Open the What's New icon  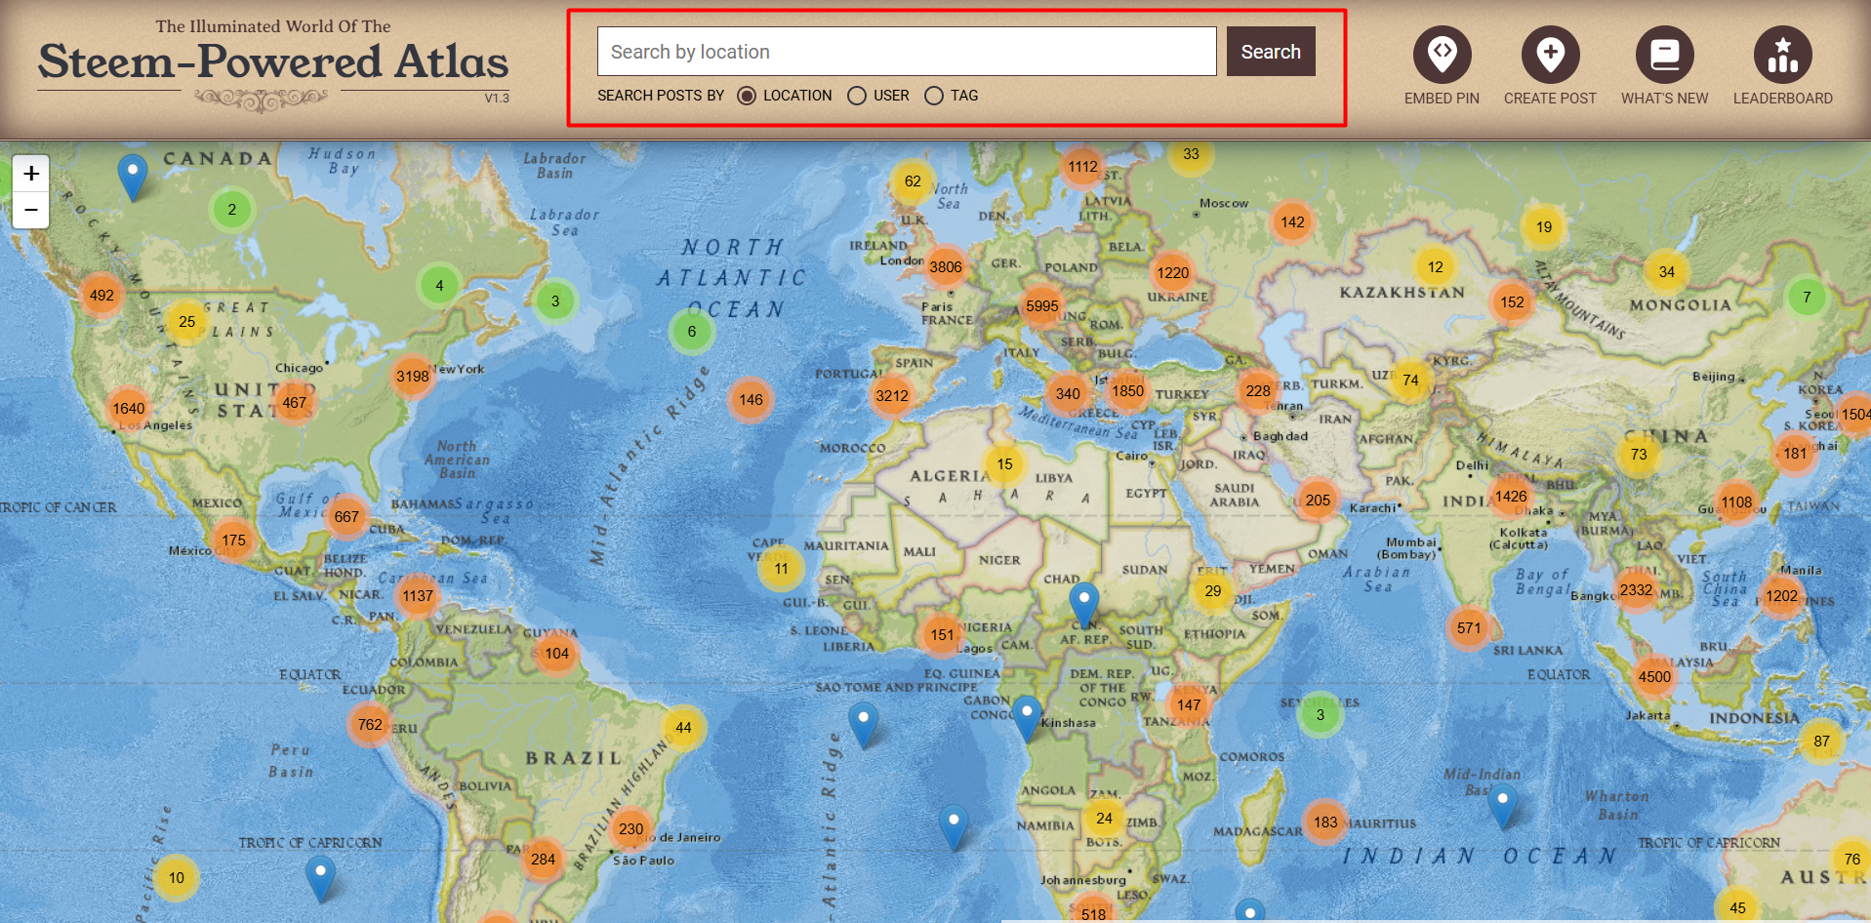(x=1664, y=55)
